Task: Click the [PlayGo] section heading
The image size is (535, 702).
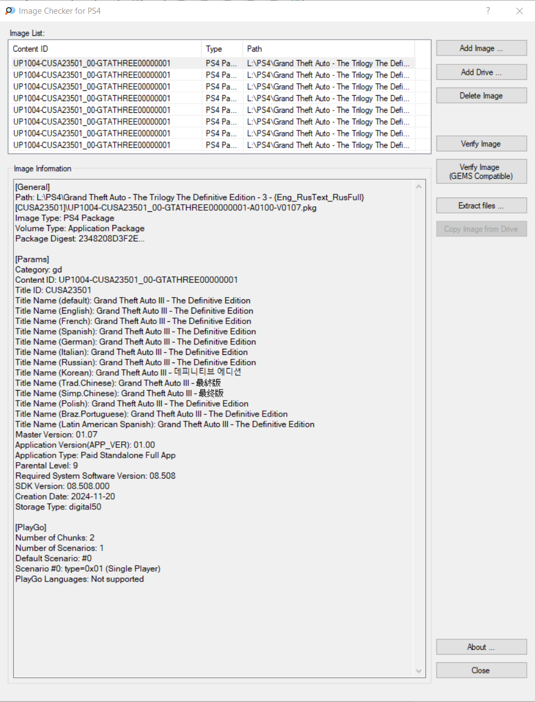Action: click(31, 527)
